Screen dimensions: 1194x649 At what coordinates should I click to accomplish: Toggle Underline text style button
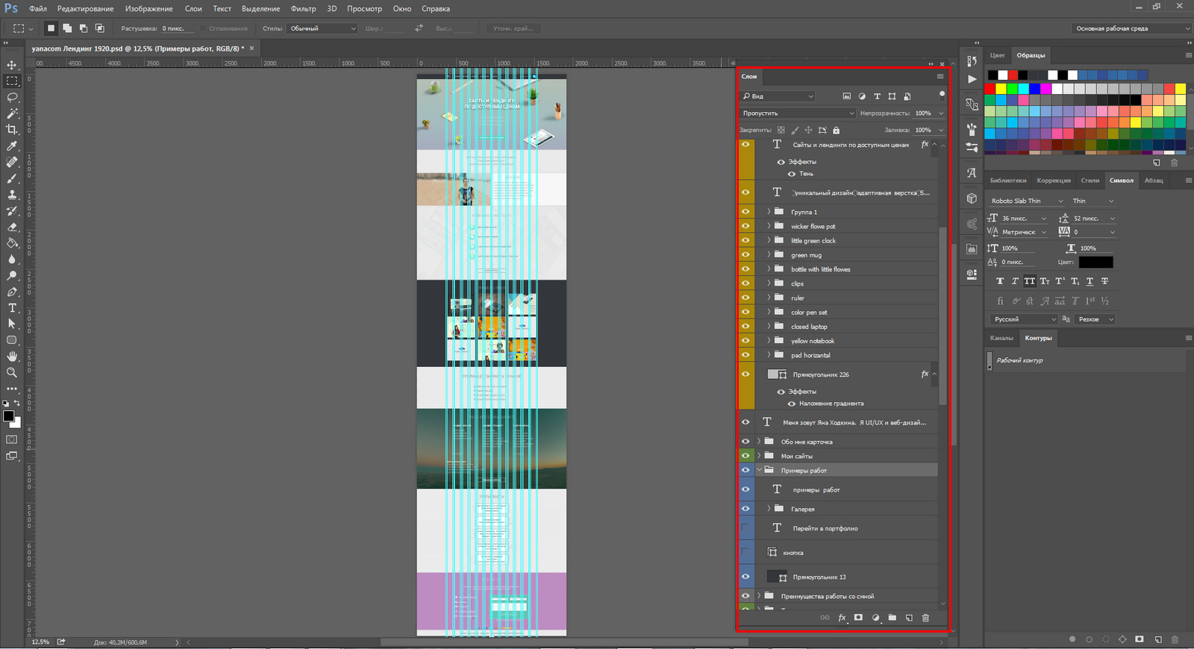(x=1090, y=281)
